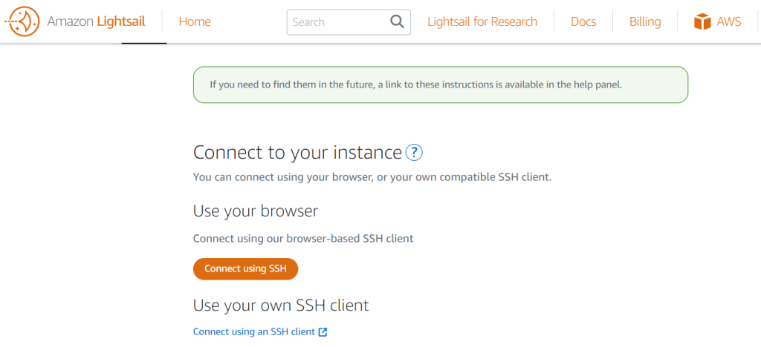
Task: Open Lightsail for Research
Action: [x=482, y=22]
